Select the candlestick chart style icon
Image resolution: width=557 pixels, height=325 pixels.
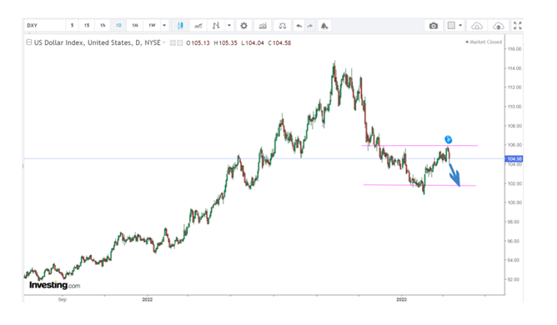(180, 26)
